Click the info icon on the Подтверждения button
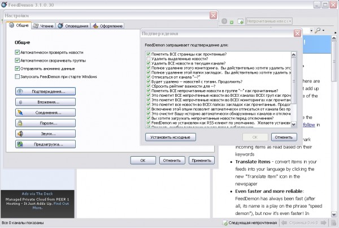The height and width of the screenshot is (228, 339). [20, 92]
